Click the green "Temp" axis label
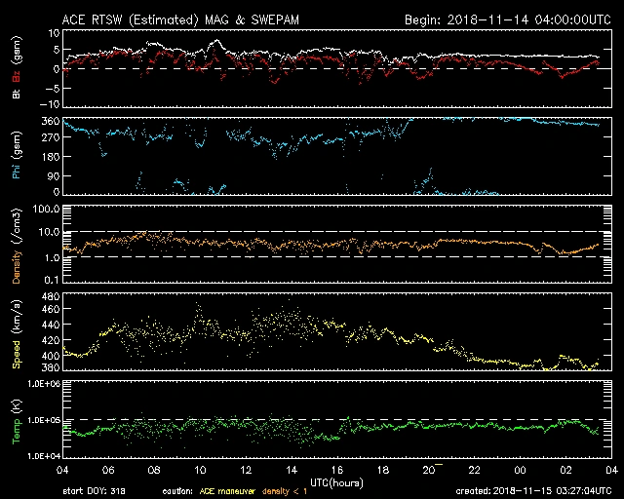 pyautogui.click(x=17, y=431)
